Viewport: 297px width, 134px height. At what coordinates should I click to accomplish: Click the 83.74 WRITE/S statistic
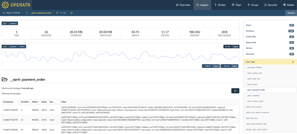tap(135, 33)
